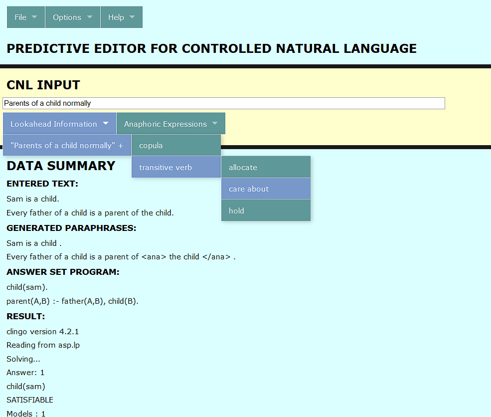Click into the CNL input text field
491x417 pixels.
pyautogui.click(x=223, y=103)
